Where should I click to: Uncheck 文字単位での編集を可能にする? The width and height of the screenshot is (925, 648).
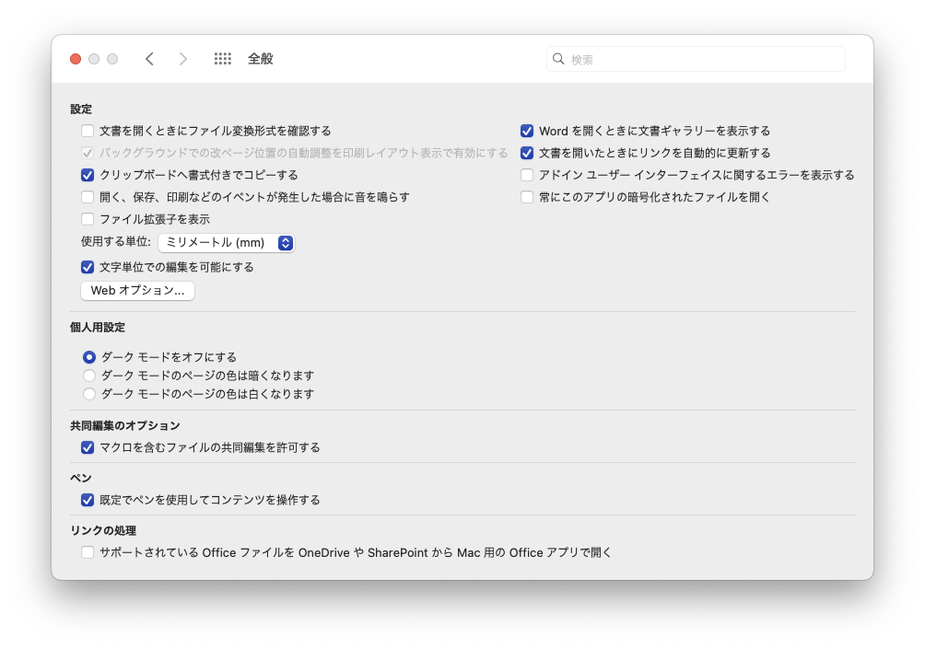coord(88,267)
